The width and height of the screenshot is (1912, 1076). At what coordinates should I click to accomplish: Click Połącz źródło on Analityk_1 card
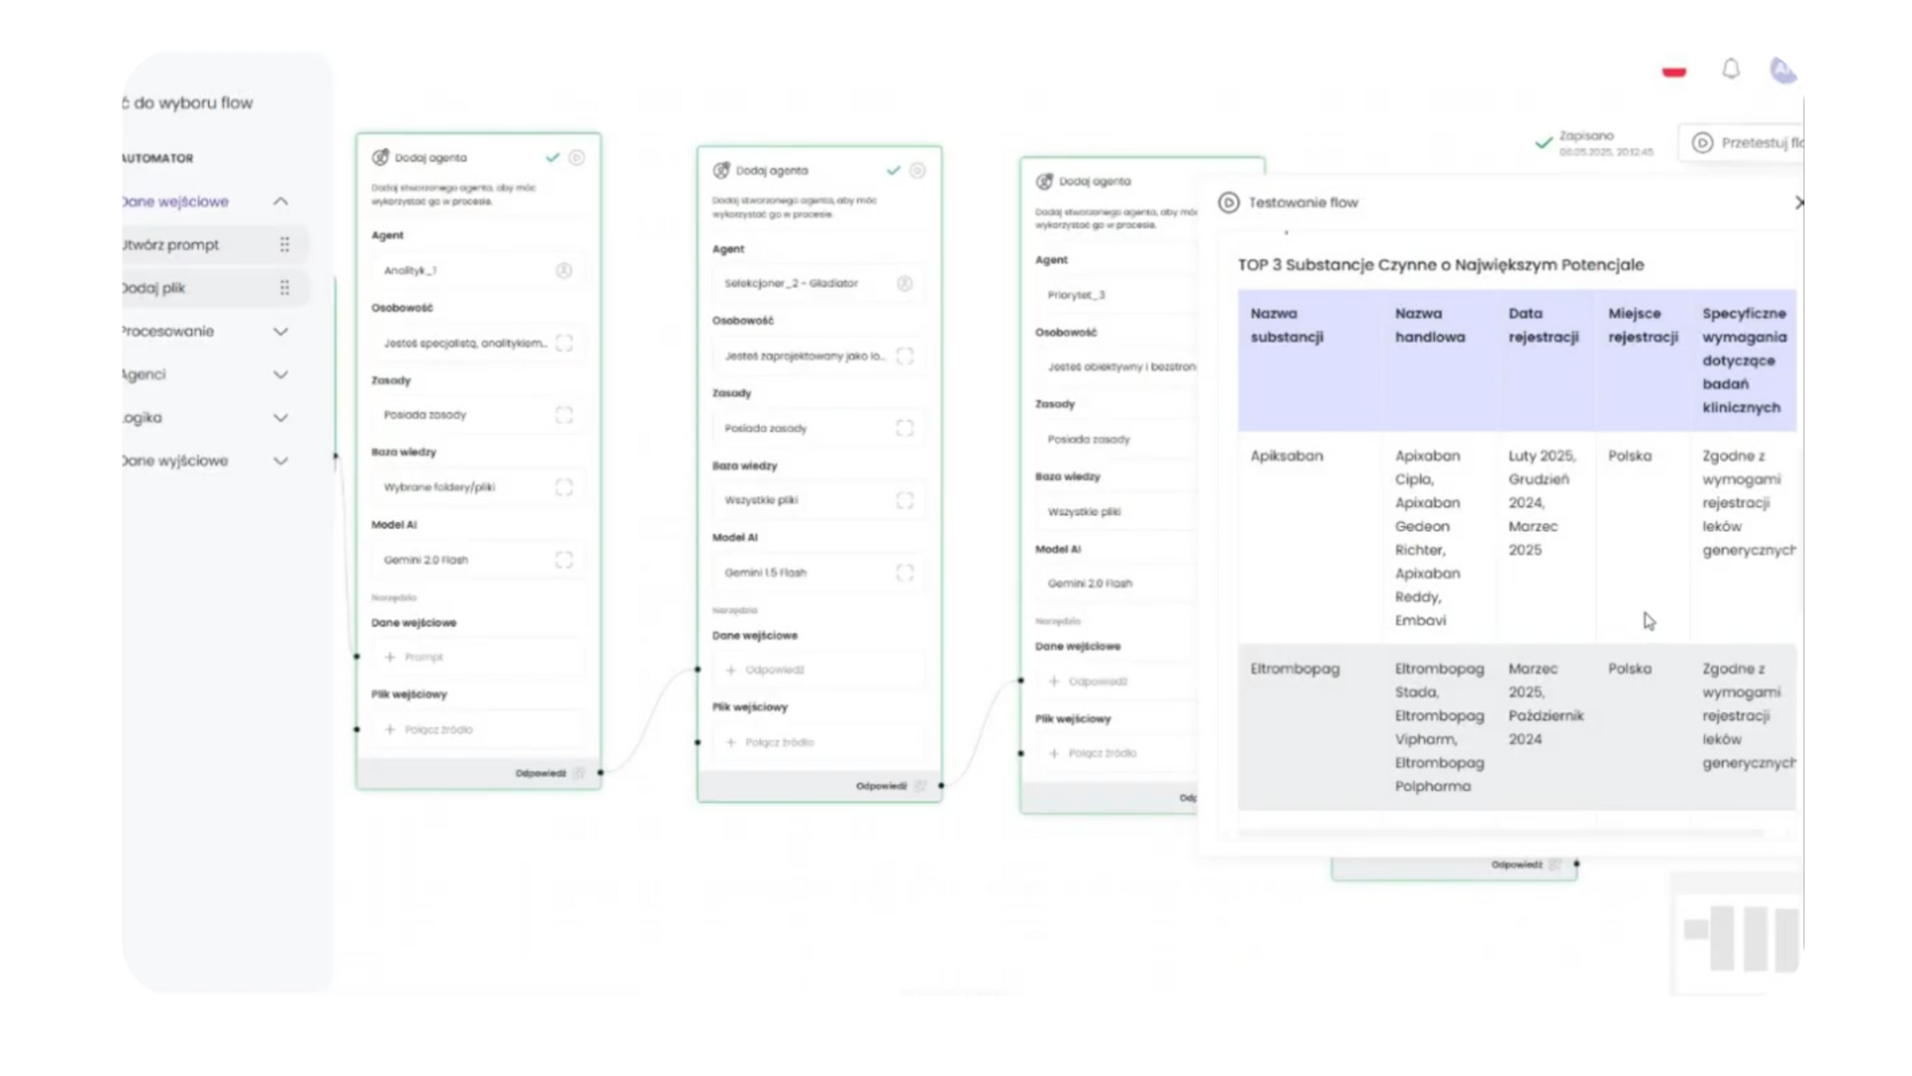[478, 730]
